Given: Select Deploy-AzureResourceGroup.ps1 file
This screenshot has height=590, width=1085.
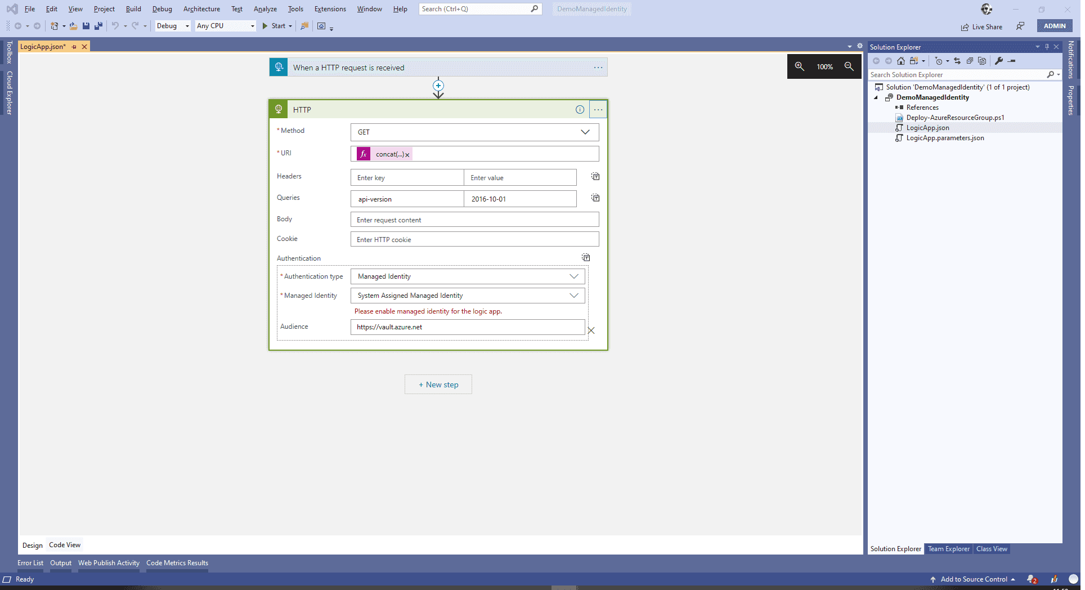Looking at the screenshot, I should [955, 118].
